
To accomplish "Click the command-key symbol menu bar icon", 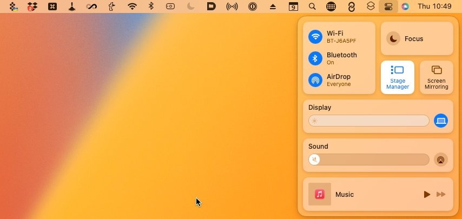I will 52,6.
